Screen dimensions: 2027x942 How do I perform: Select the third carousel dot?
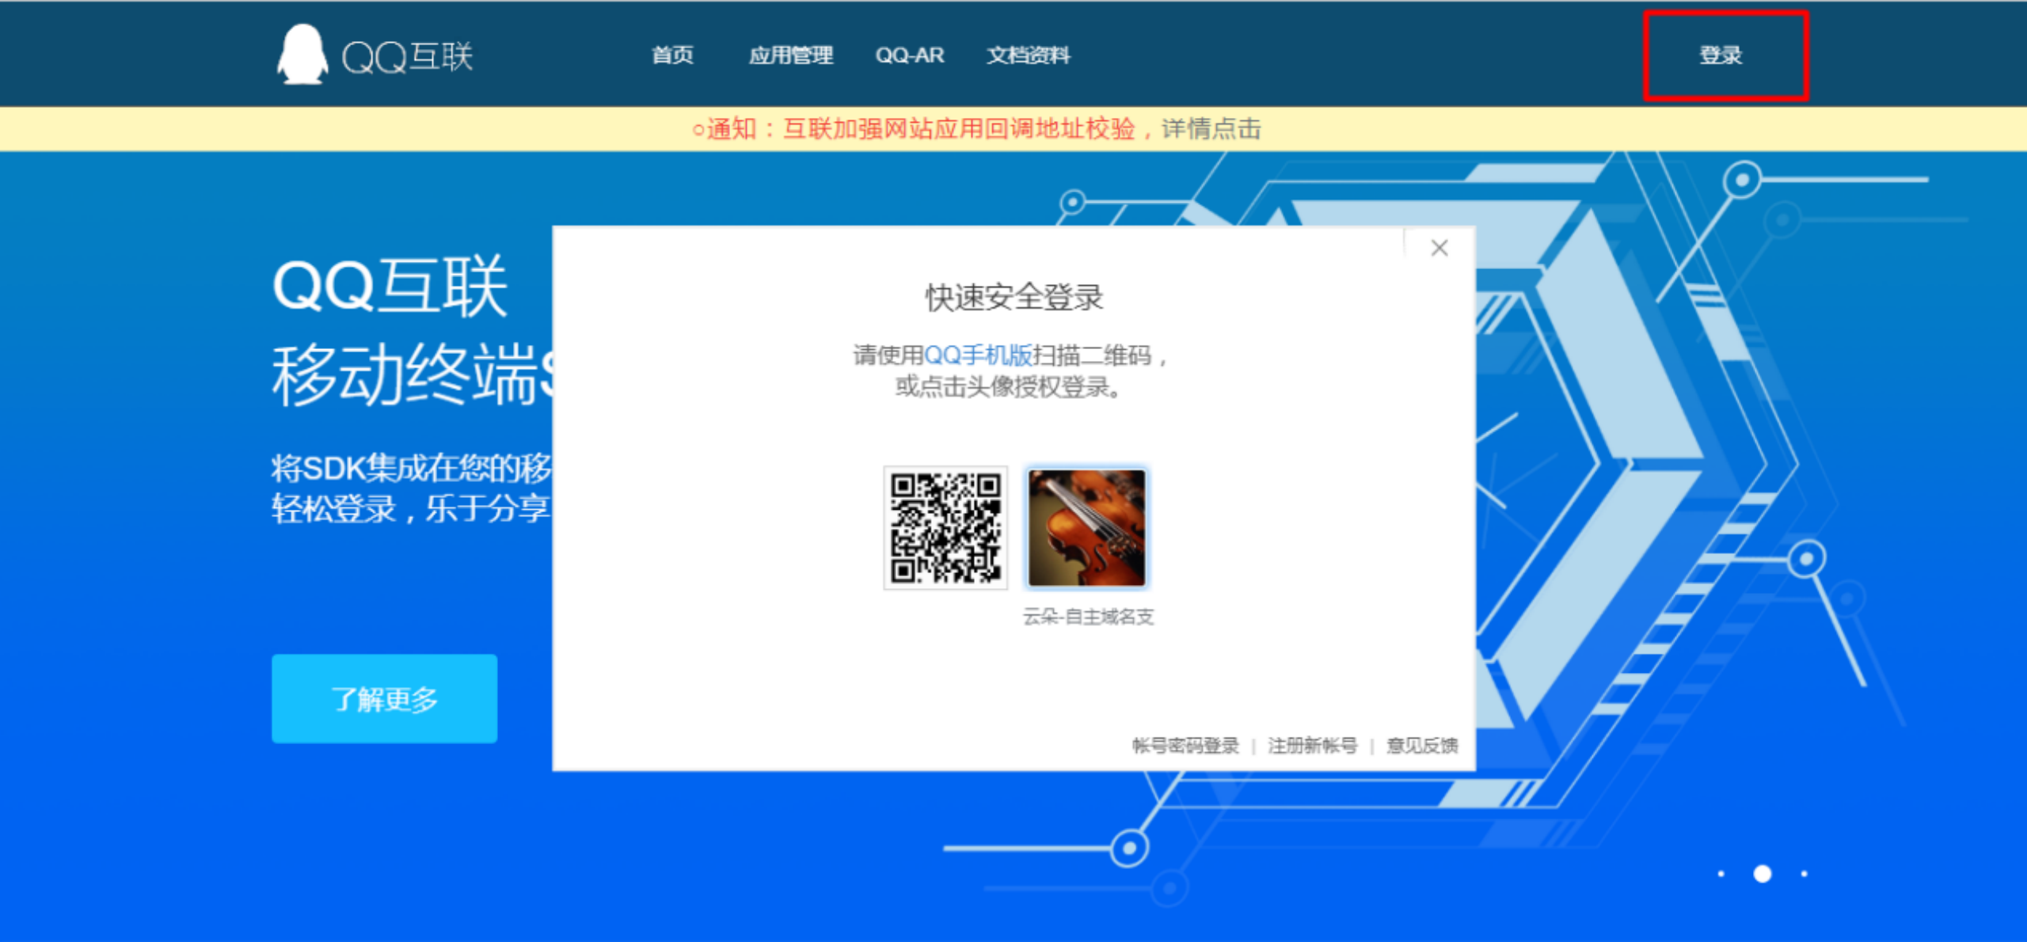(1804, 874)
